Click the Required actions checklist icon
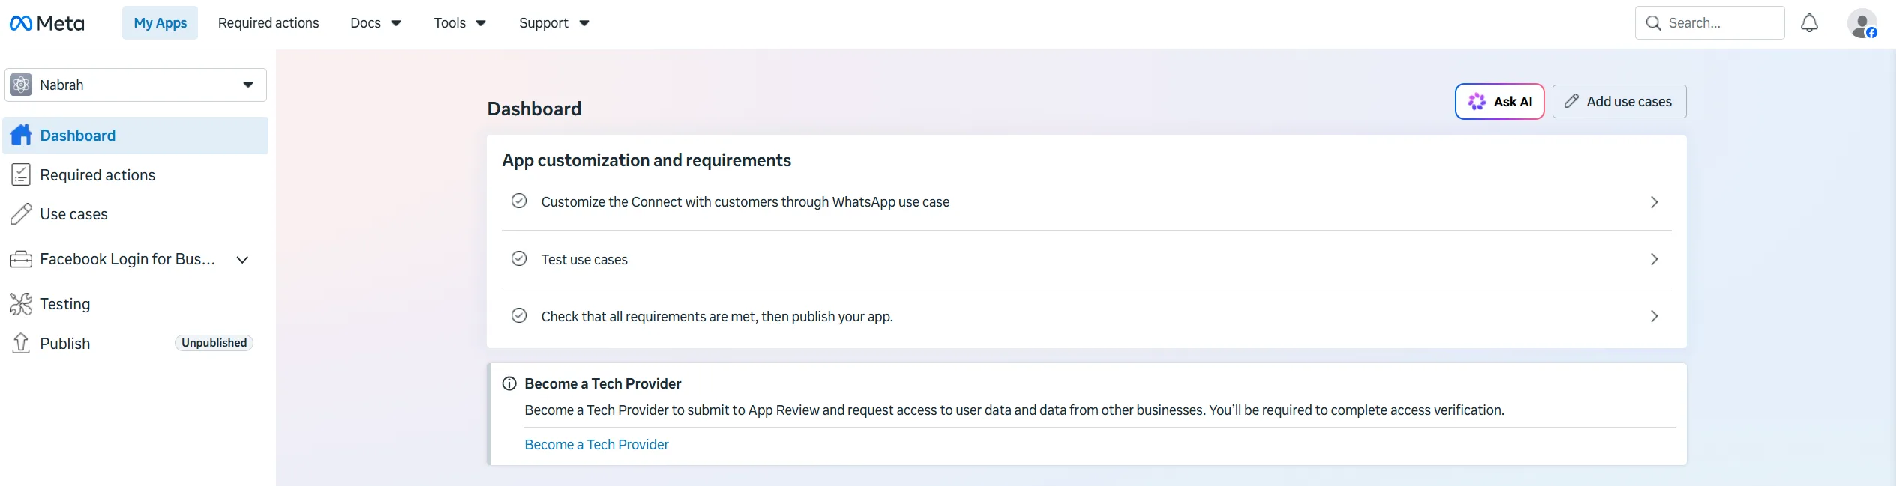Screen dimensions: 1896x486 coord(21,174)
